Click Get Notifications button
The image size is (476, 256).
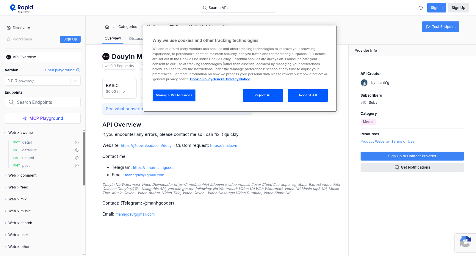412,167
